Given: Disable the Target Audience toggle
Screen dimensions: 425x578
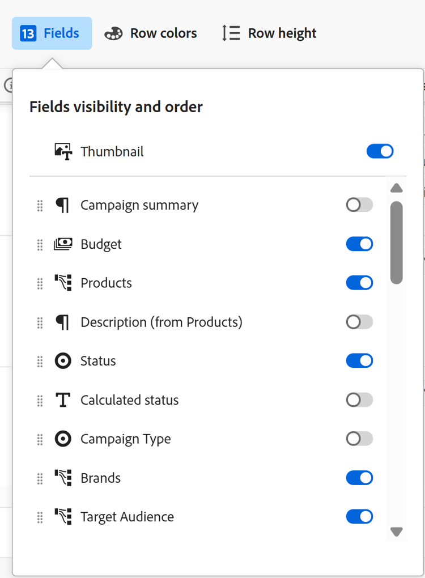Looking at the screenshot, I should coord(359,516).
